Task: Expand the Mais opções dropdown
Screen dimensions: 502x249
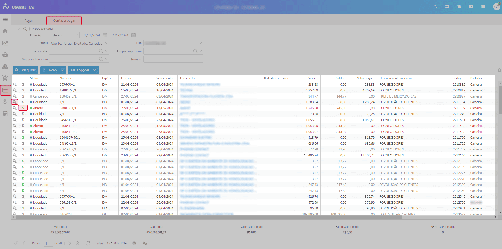Action: pos(83,70)
